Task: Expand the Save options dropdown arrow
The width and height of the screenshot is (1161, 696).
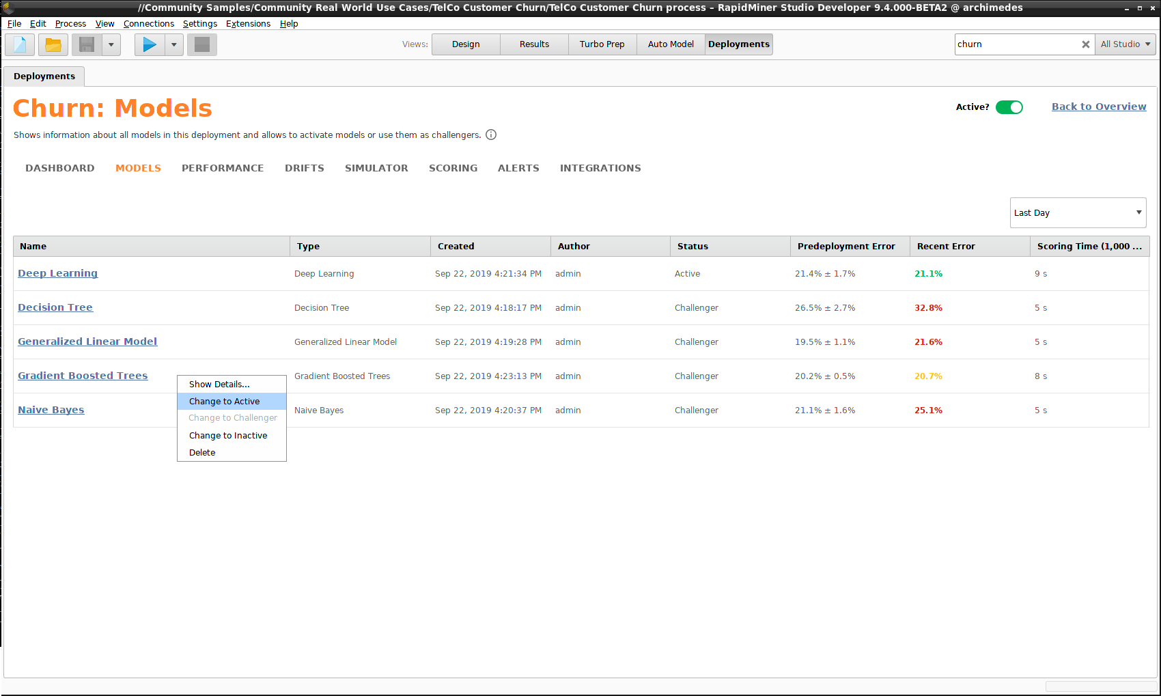Action: 111,45
